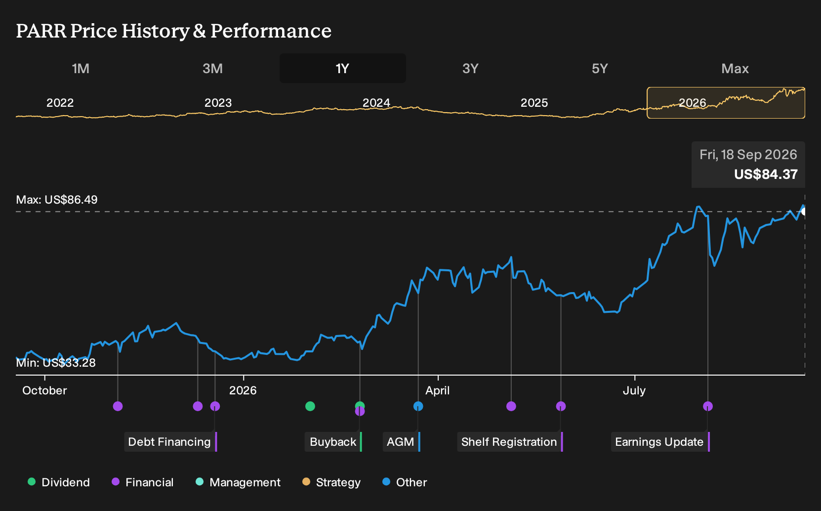This screenshot has height=511, width=821.
Task: Toggle the Financial legend filter
Action: pyautogui.click(x=142, y=482)
